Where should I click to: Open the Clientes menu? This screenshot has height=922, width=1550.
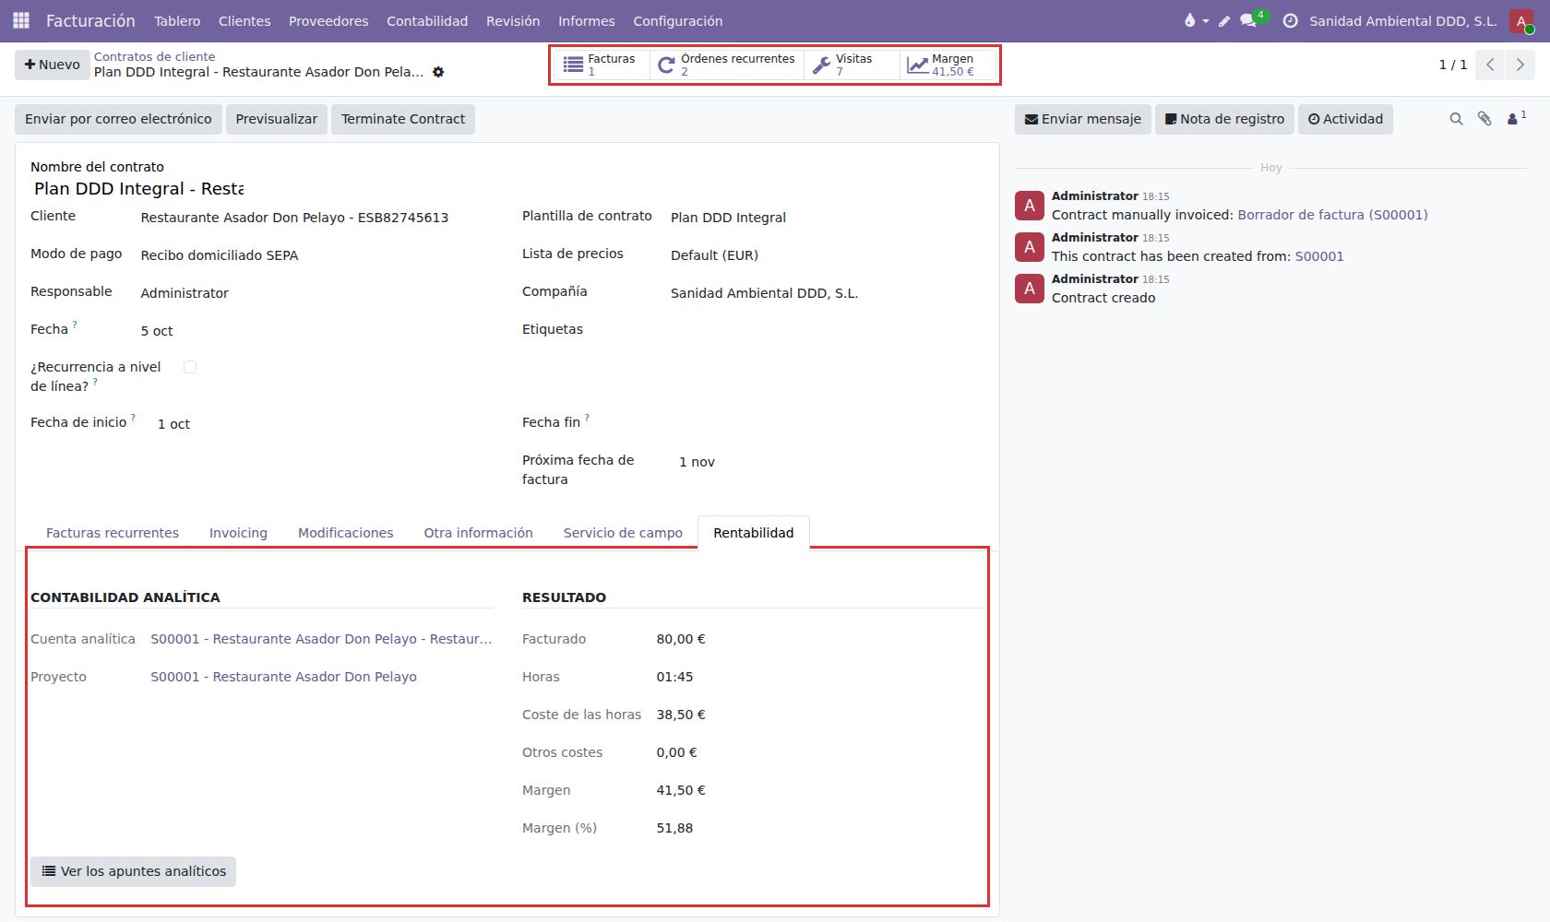click(x=244, y=20)
